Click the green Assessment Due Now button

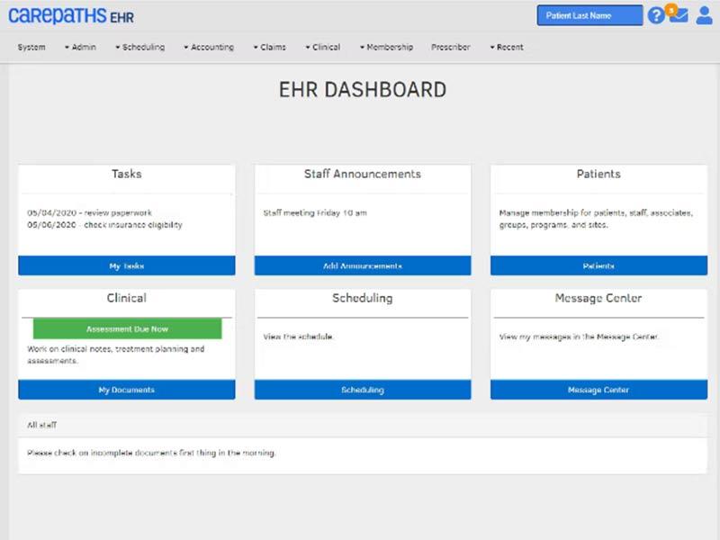(x=127, y=328)
